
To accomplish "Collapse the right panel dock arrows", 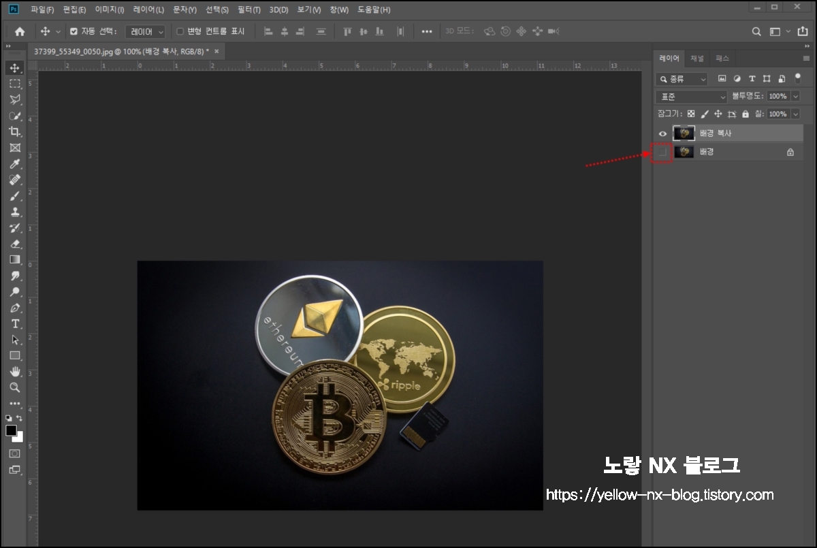I will (x=809, y=46).
